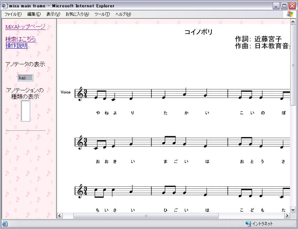The width and height of the screenshot is (298, 229).
Task: Click the lyric syllable も in third staff
Action: (x=263, y=210)
